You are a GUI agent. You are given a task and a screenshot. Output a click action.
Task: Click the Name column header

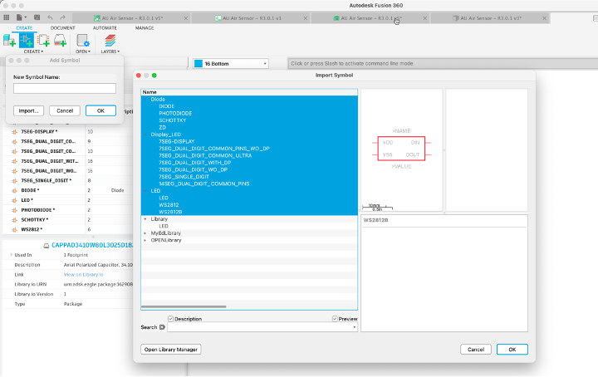coord(249,92)
